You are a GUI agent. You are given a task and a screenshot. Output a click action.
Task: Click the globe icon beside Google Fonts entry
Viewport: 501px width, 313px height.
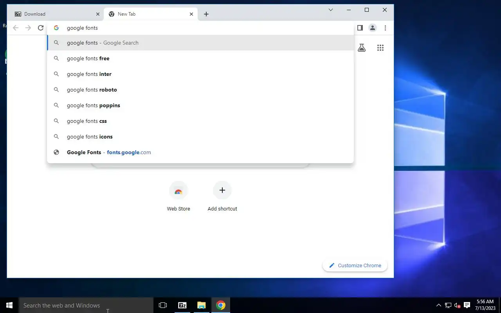click(56, 152)
